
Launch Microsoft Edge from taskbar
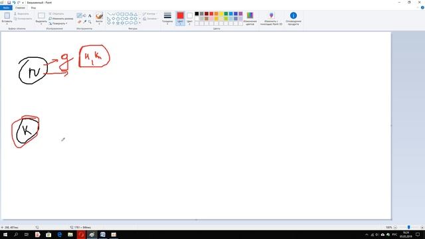click(59, 234)
